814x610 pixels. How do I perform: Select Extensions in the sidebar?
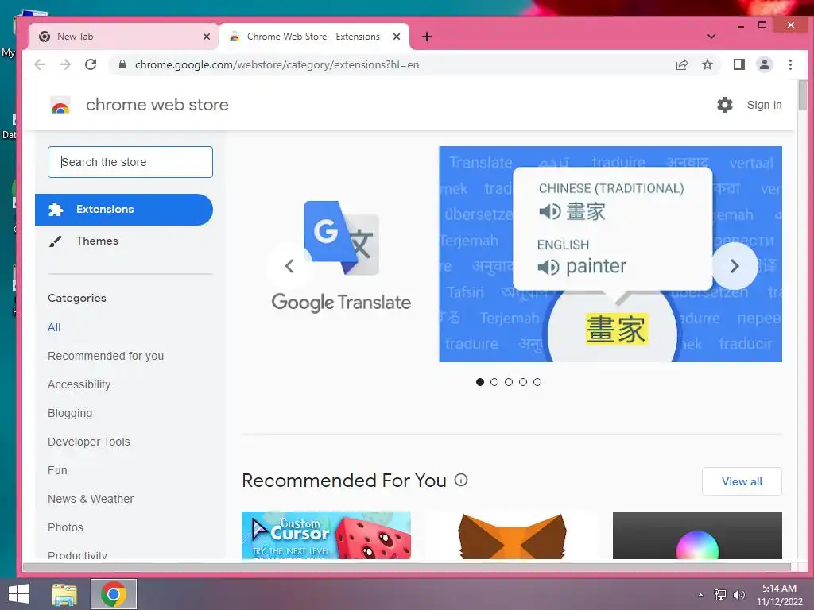(x=124, y=210)
